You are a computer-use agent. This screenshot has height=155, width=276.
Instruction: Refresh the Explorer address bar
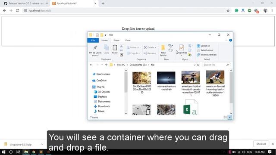click(x=198, y=65)
